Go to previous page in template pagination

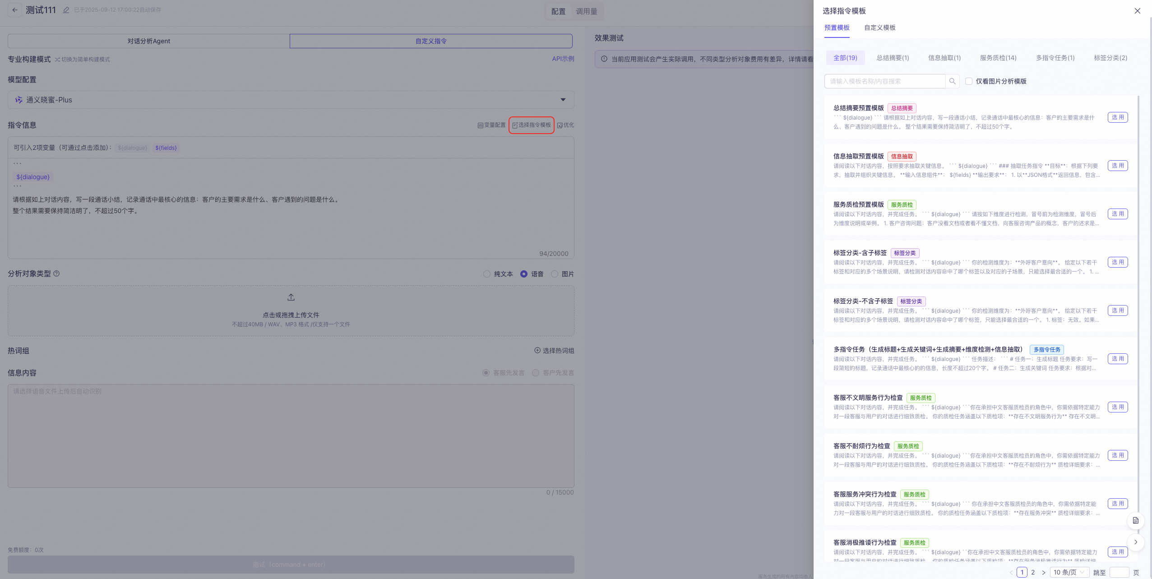point(1011,572)
